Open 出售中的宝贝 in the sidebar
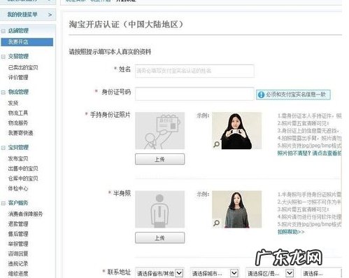This screenshot has width=349, height=278. pyautogui.click(x=23, y=169)
